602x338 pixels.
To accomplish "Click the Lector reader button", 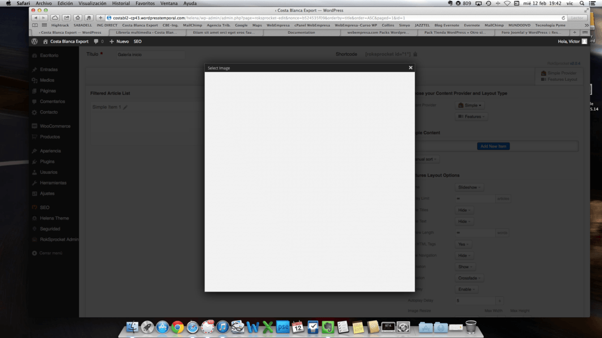I will (x=577, y=18).
